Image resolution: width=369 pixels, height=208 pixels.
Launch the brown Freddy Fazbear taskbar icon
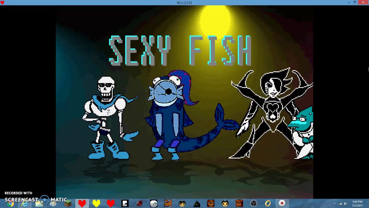(x=211, y=203)
